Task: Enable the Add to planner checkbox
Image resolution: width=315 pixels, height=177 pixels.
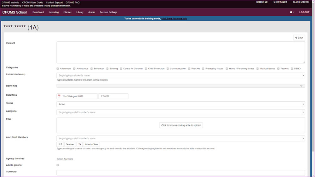Action: [58, 165]
